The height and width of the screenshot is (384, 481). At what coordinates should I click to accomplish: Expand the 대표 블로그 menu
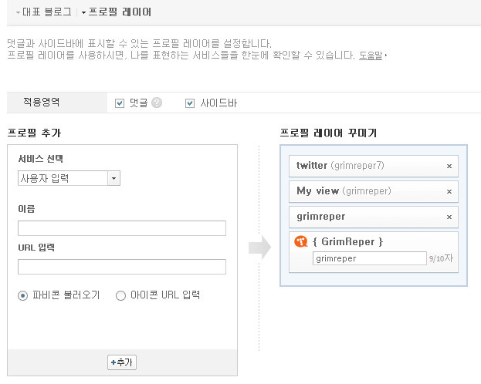[44, 12]
